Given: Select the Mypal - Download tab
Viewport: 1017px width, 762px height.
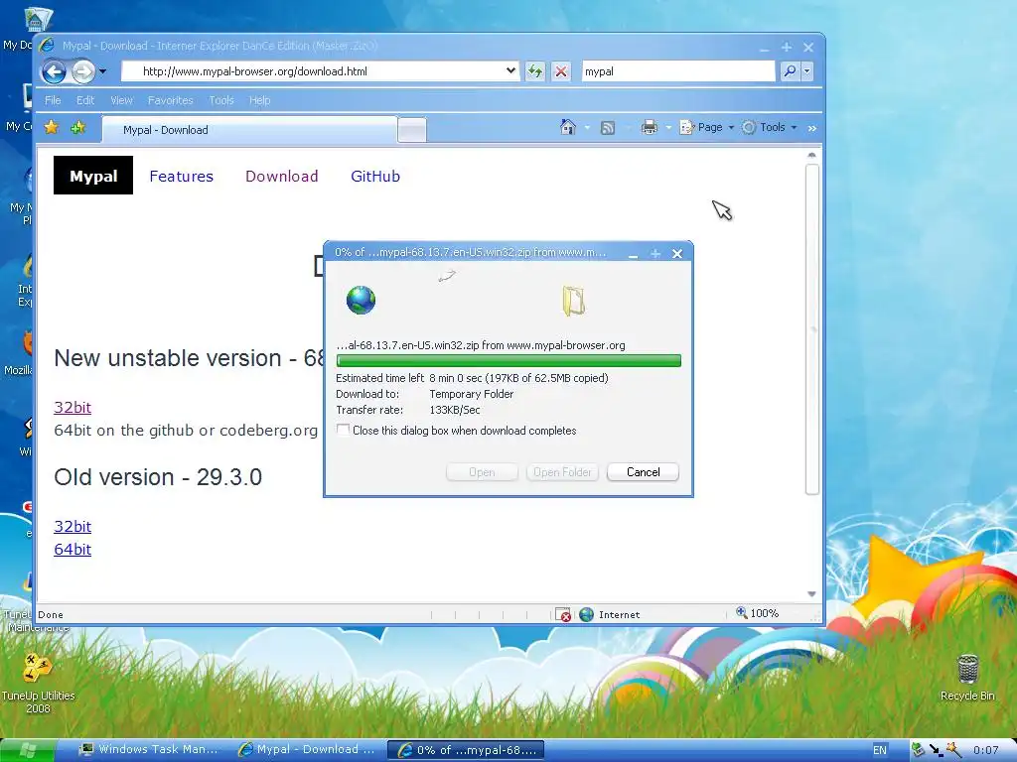Looking at the screenshot, I should [x=249, y=130].
